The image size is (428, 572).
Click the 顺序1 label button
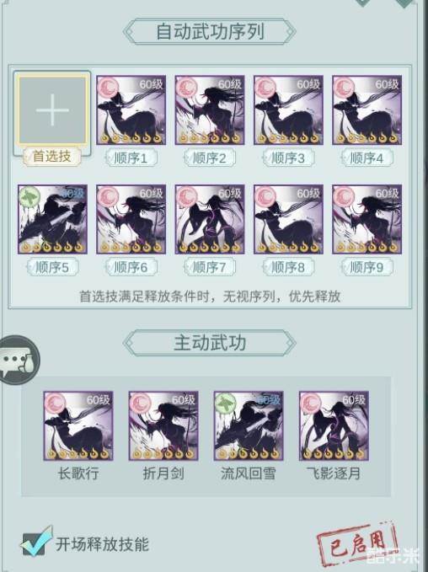point(131,158)
